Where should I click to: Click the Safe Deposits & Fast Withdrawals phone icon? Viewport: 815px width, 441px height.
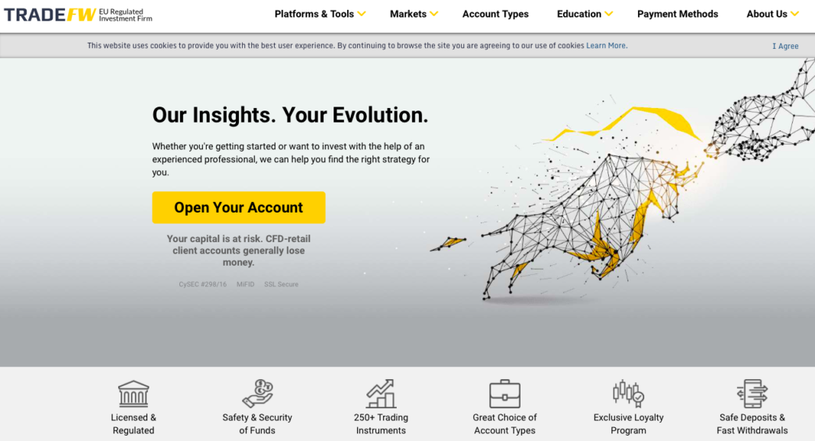pos(752,394)
